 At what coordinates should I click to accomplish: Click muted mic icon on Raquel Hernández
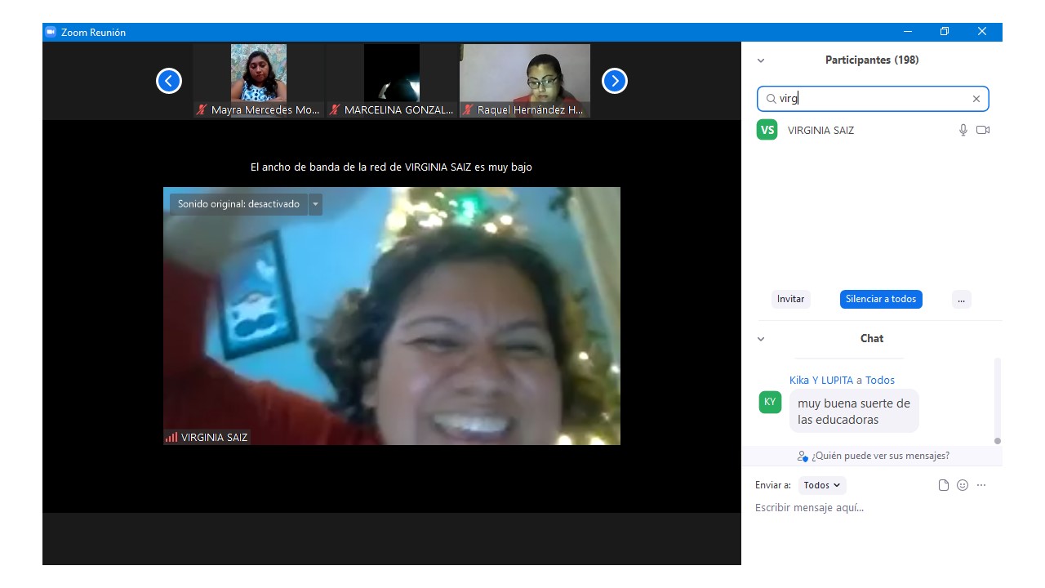[x=468, y=109]
